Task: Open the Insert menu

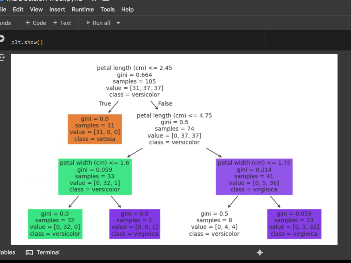Action: 57,9
